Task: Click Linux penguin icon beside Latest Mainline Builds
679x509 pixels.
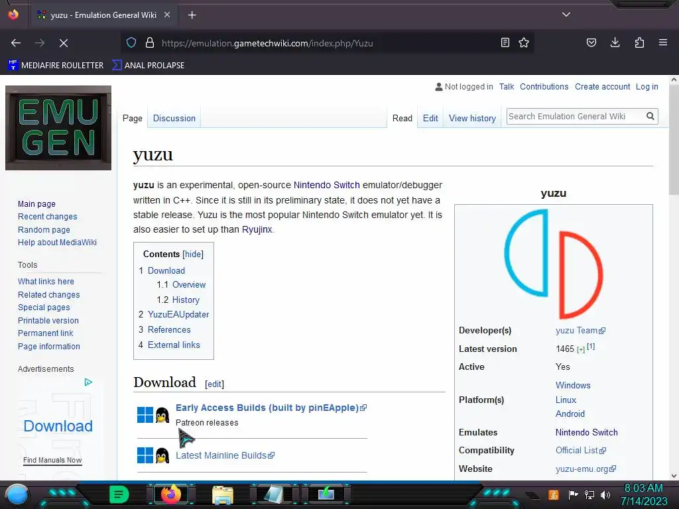Action: [162, 455]
